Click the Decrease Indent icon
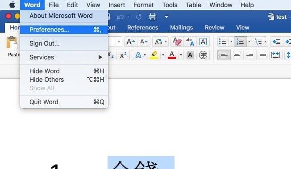Viewport: 291px width, 169px height. [x=277, y=42]
